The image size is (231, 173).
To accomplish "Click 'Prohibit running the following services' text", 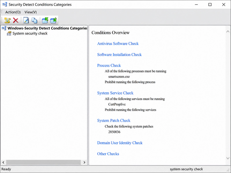I will pyautogui.click(x=131, y=110).
